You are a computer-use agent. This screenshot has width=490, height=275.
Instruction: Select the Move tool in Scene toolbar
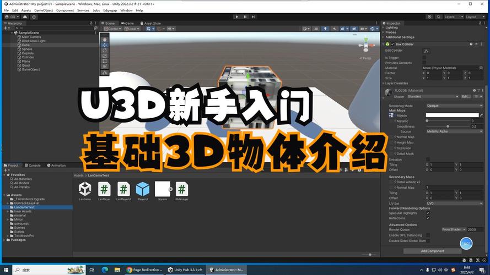pyautogui.click(x=105, y=45)
